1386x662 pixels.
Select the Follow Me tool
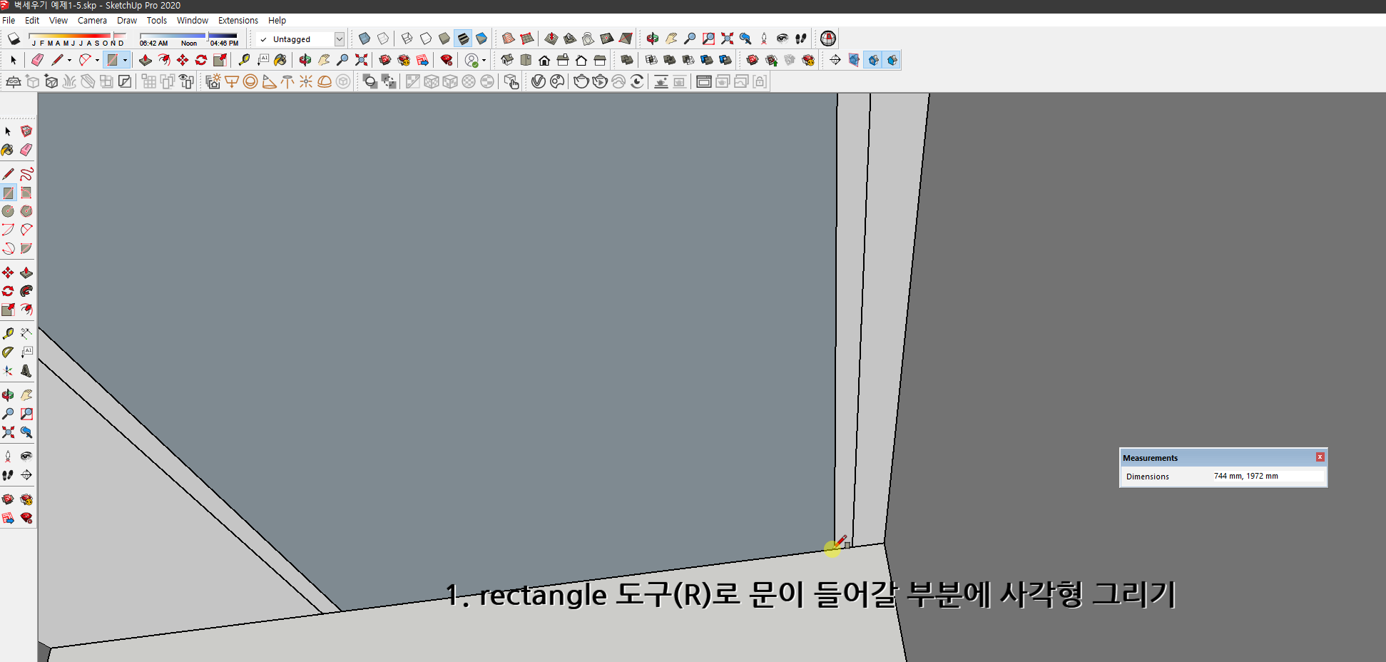26,291
